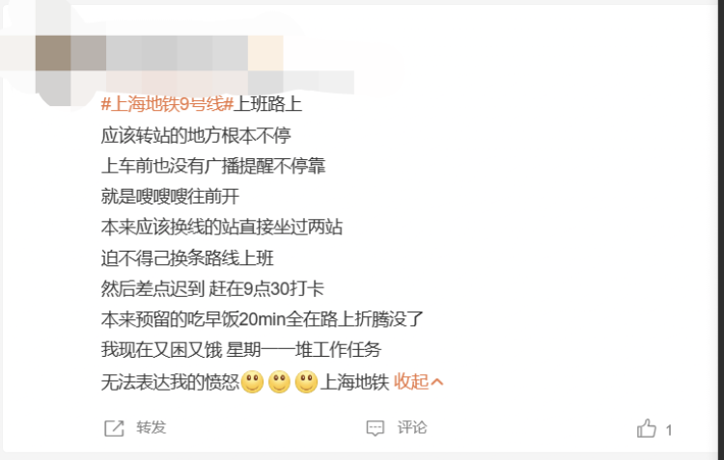The width and height of the screenshot is (724, 460).
Task: Click the line 上车前也没有广播提醒不停靠
Action: click(213, 166)
